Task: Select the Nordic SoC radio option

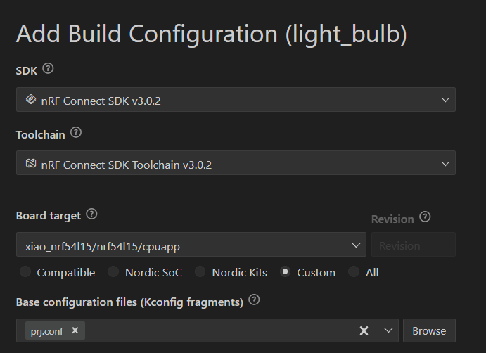Action: click(x=113, y=271)
